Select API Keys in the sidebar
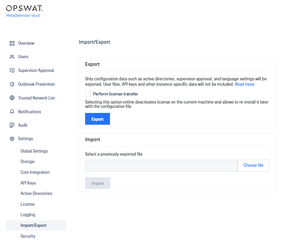The height and width of the screenshot is (243, 299). point(28,183)
